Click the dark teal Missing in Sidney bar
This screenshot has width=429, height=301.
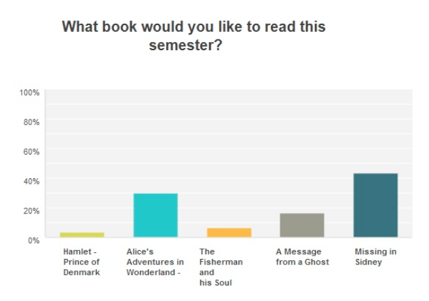375,205
